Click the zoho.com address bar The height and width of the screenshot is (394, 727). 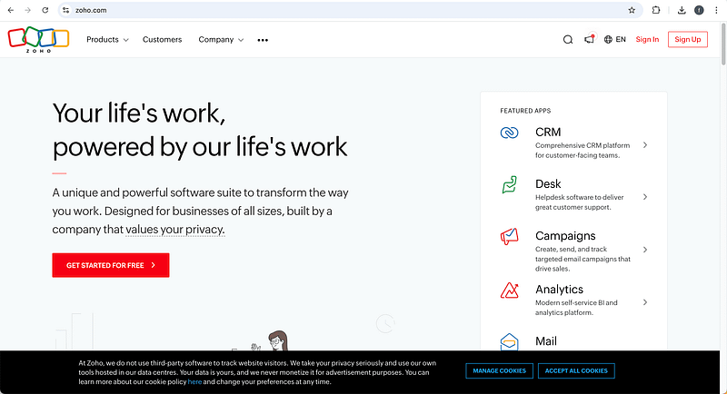click(x=350, y=10)
